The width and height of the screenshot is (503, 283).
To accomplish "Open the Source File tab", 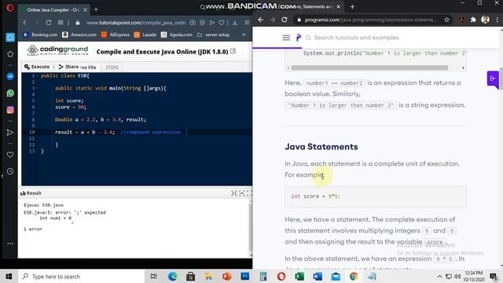I will (x=88, y=68).
